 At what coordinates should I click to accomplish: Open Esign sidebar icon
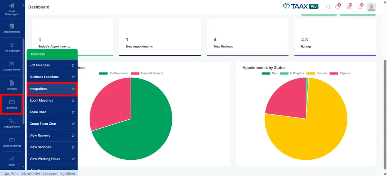tap(12, 159)
